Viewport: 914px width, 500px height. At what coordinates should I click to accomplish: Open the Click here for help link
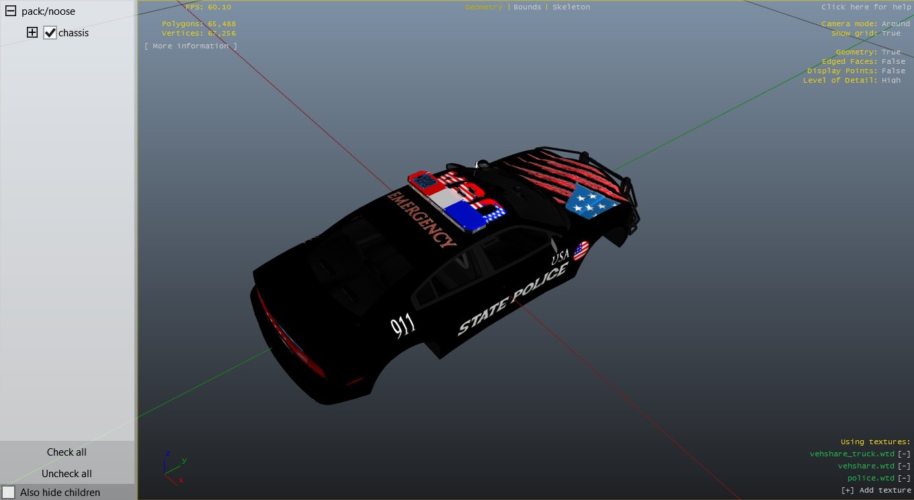pos(866,7)
